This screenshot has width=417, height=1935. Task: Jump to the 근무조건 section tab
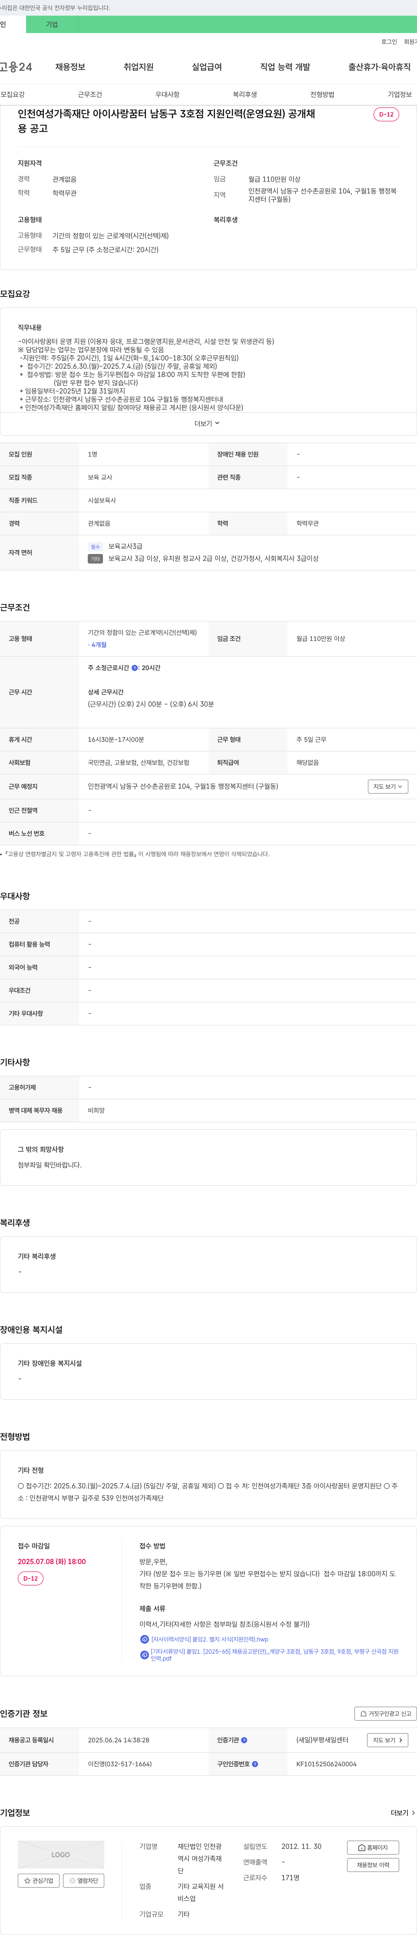click(90, 95)
